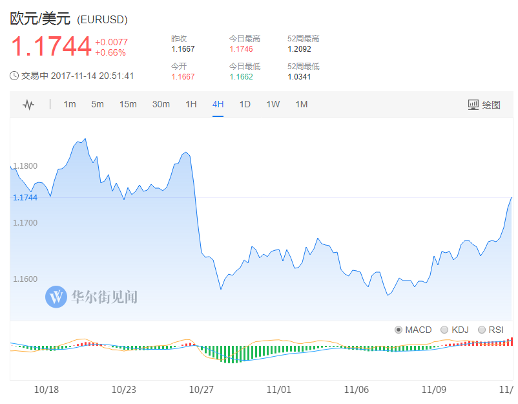Screen dimensions: 518x404
Task: Select the KDJ indicator radio button
Action: pyautogui.click(x=444, y=330)
